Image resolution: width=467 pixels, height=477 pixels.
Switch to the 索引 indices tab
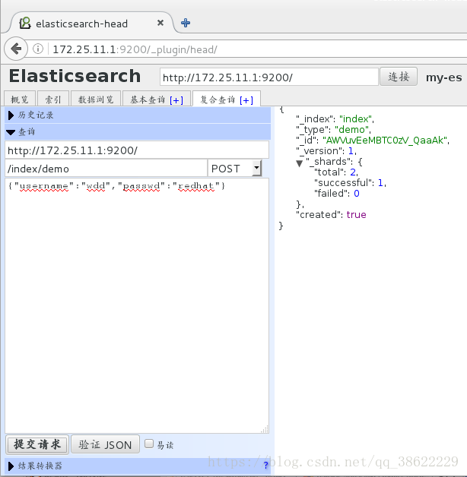click(53, 100)
